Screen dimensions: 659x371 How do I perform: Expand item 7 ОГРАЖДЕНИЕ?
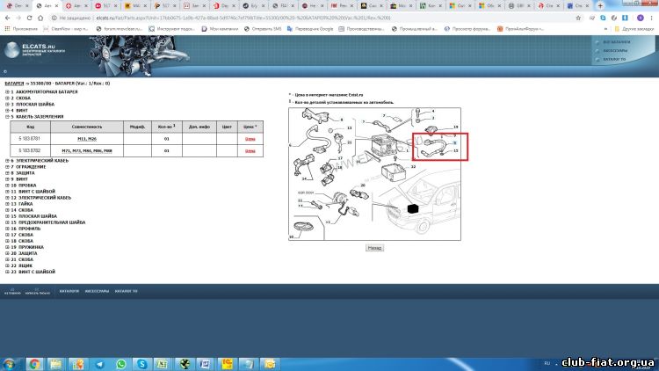7,167
